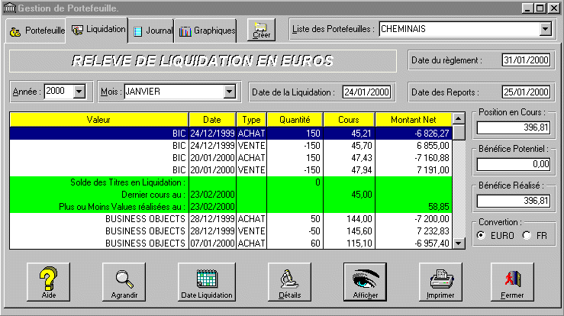This screenshot has width=564, height=316.
Task: Open the Aide help button
Action: coord(48,282)
